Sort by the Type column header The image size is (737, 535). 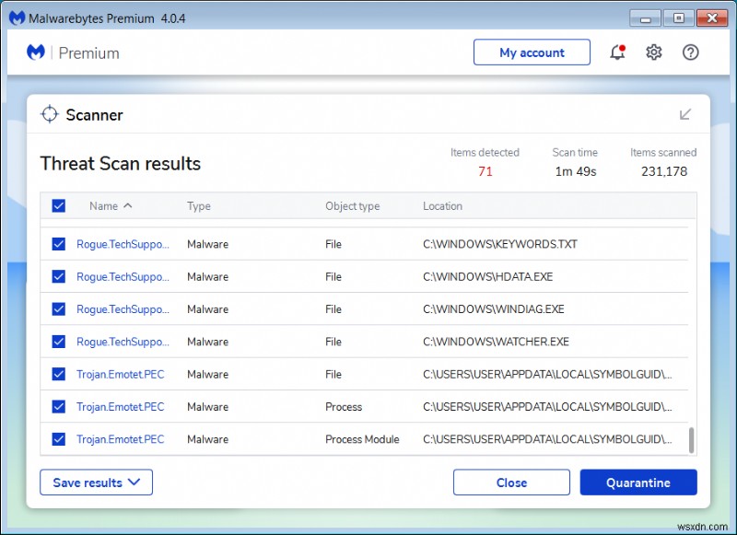199,205
